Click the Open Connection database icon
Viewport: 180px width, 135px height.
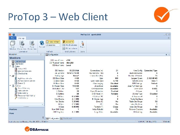click(32, 43)
